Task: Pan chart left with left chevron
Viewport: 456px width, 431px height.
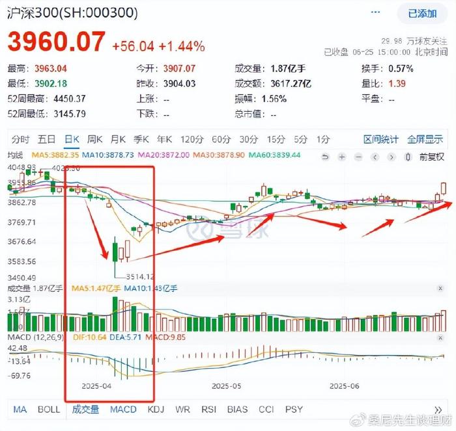Action: [375, 157]
